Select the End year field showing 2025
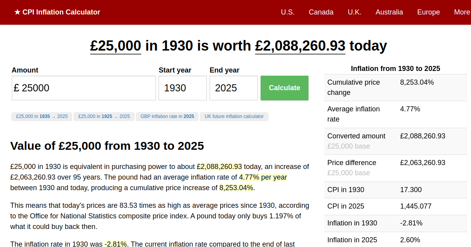Screen dimensions: 471x247 tap(233, 88)
